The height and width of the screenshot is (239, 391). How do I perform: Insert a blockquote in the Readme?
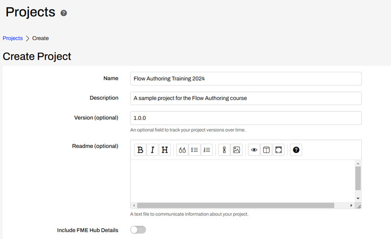[182, 150]
